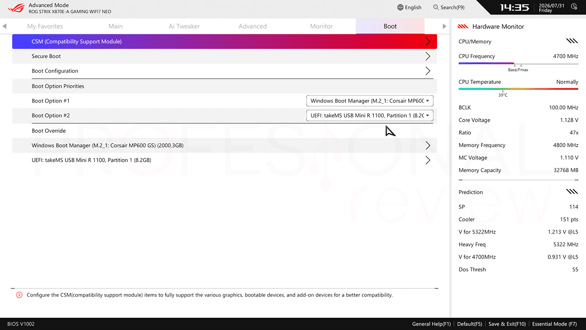The width and height of the screenshot is (586, 330).
Task: Click Save & Exit(F10)
Action: pos(507,324)
